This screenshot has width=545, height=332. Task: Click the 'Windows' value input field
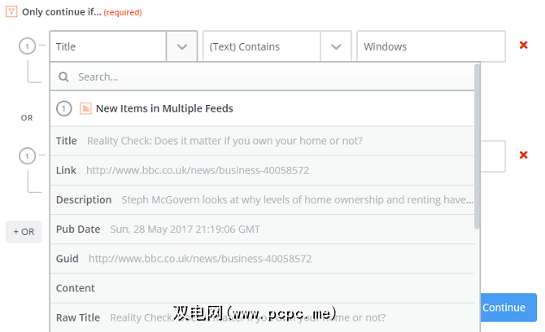tap(431, 46)
